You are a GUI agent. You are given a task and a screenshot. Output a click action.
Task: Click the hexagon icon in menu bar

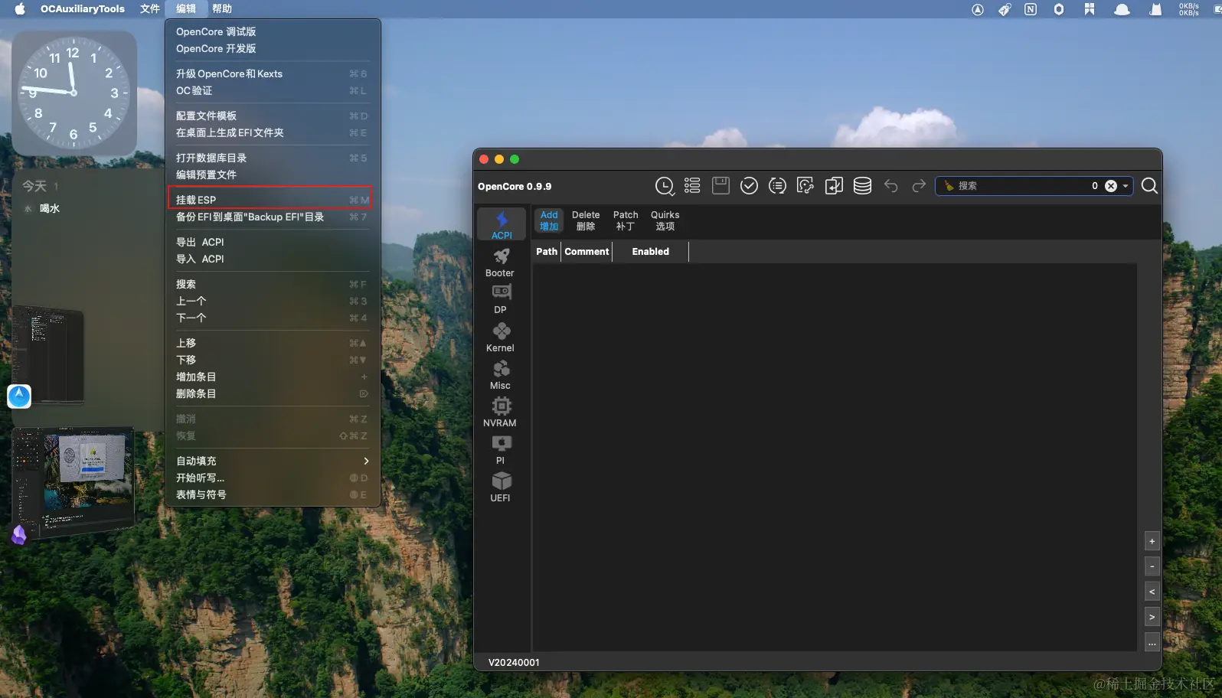[1059, 9]
